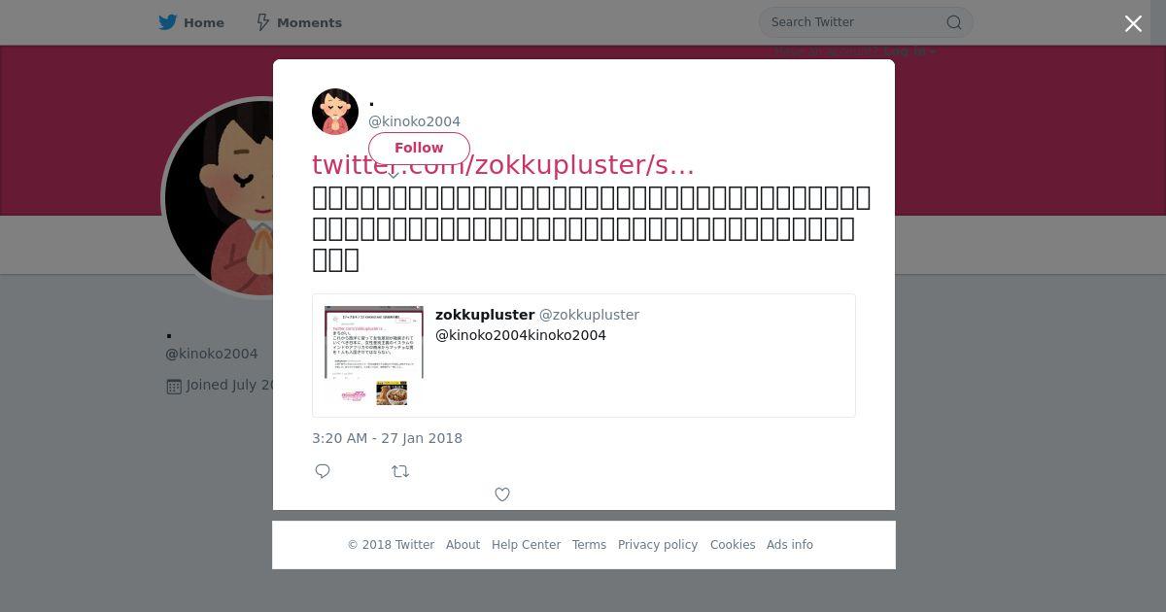Image resolution: width=1166 pixels, height=612 pixels.
Task: Reply using the speech bubble icon
Action: coord(323,471)
